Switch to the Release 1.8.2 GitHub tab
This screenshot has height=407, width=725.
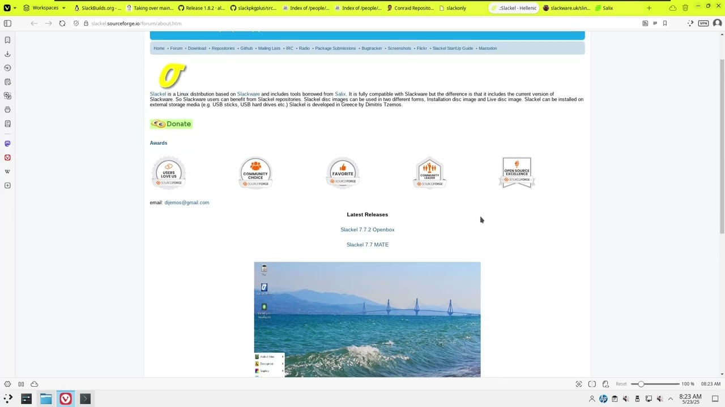click(x=201, y=8)
